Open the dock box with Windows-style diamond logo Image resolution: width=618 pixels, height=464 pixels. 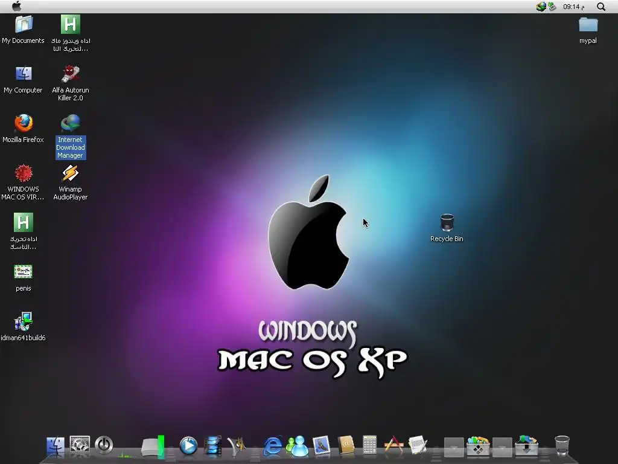tap(478, 446)
